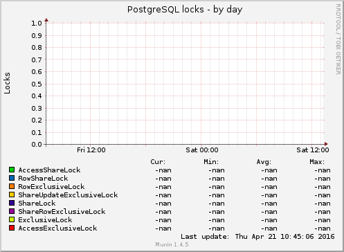Click RowShareLock Min -nan value
Viewport: 344px width, 252px height.
tap(217, 179)
